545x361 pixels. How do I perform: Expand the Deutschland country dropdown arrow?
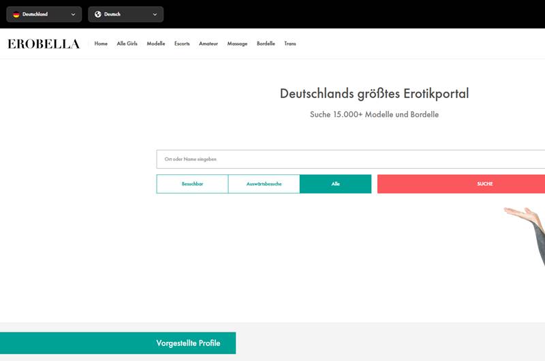tap(73, 14)
